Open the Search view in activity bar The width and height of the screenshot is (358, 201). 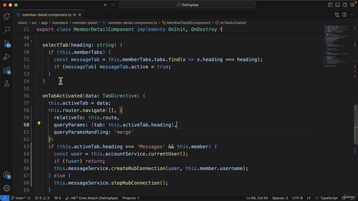coord(7,30)
